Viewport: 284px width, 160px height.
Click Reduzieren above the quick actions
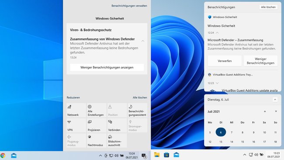(73, 97)
